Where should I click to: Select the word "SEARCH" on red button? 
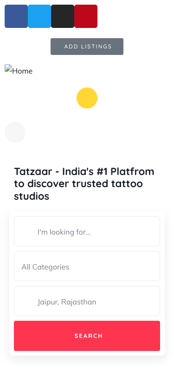[89, 336]
